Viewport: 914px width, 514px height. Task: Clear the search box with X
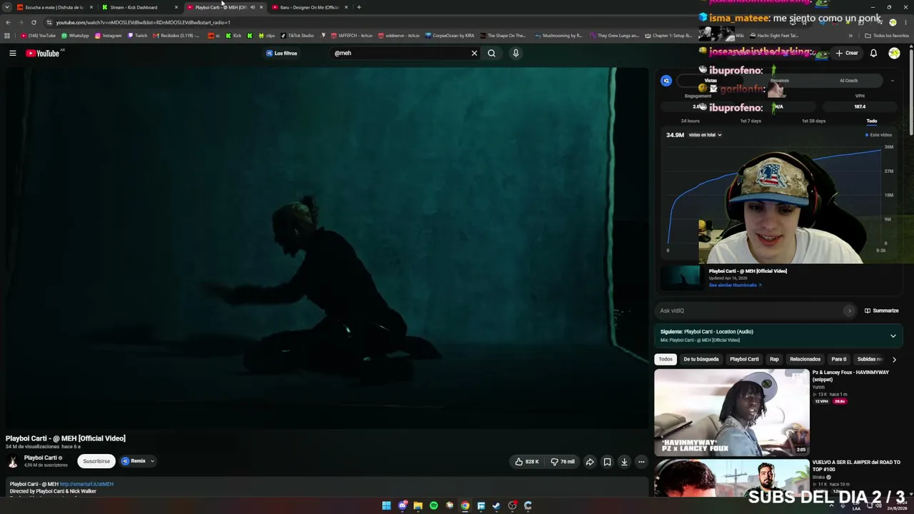point(474,53)
